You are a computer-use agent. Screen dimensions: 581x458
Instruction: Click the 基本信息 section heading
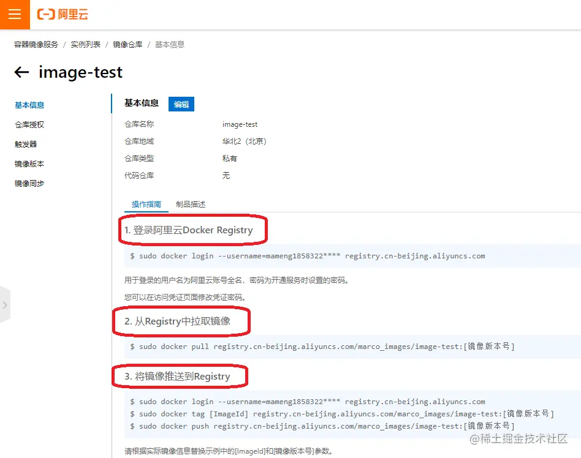click(x=141, y=103)
